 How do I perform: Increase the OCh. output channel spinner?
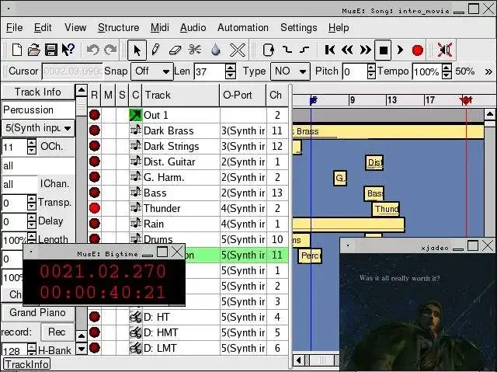pos(32,143)
